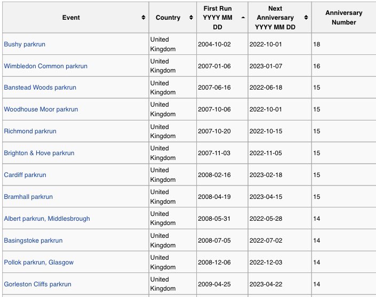Toggle First Run date sort arrow
This screenshot has width=376, height=297.
pyautogui.click(x=243, y=18)
